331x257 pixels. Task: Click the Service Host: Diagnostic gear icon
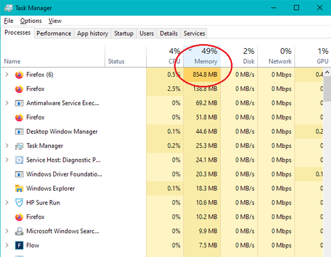(19, 160)
